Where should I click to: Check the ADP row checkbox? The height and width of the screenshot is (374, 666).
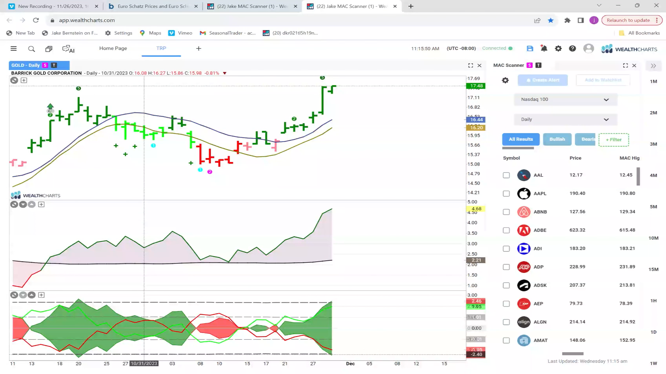tap(506, 267)
